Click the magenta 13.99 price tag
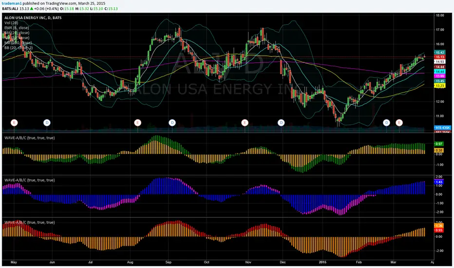Viewport: 454px width, 268px height. [439, 76]
